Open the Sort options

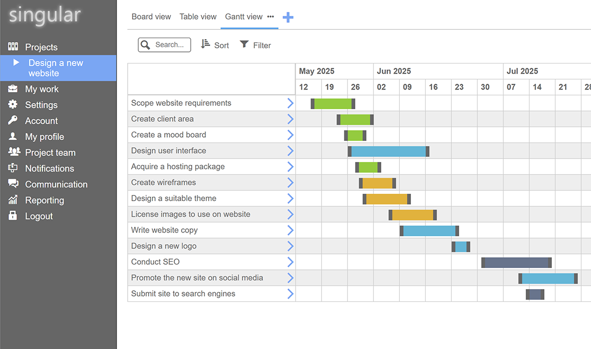pyautogui.click(x=214, y=45)
